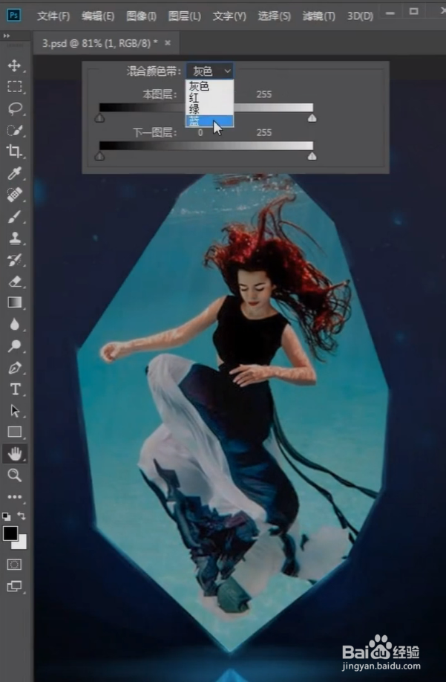Screen dimensions: 446x682
Task: Select the Crop tool
Action: pyautogui.click(x=14, y=152)
